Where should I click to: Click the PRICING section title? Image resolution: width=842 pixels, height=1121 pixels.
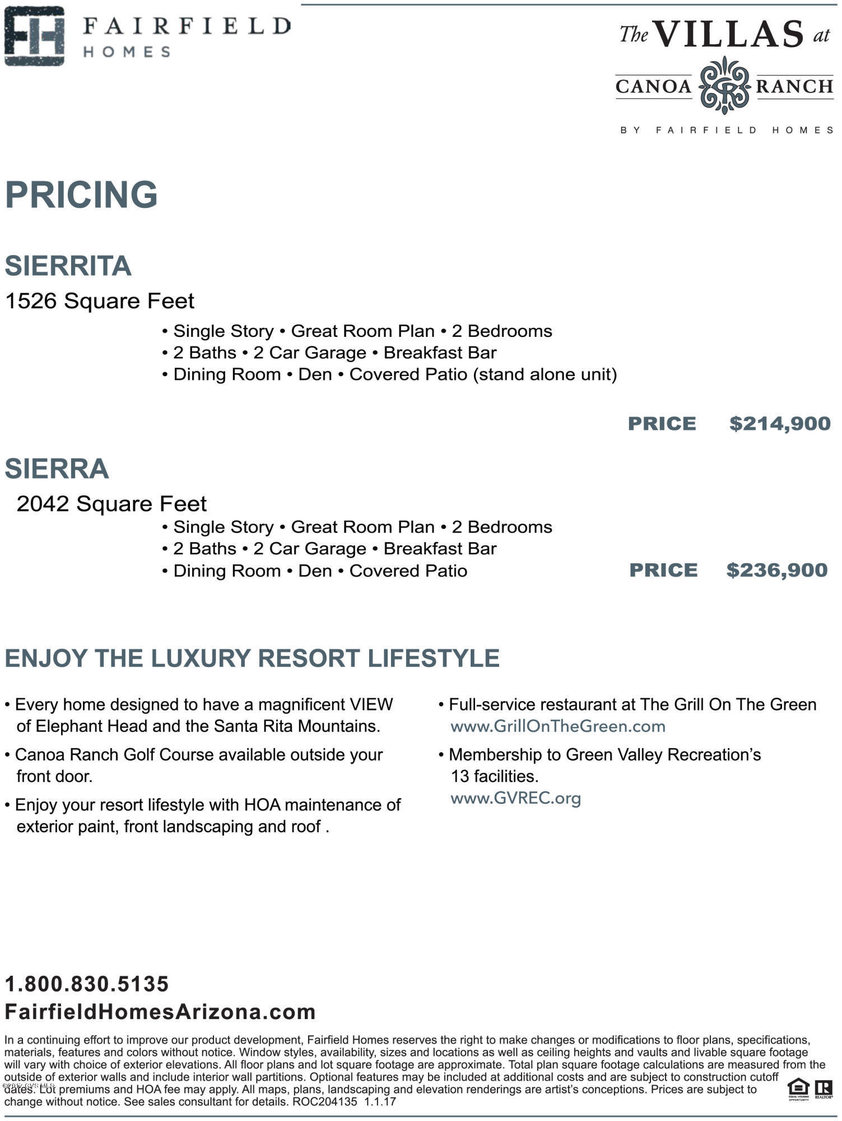81,194
